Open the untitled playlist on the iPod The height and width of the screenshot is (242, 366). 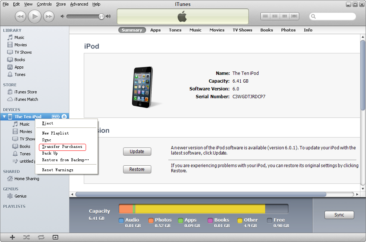(x=23, y=161)
